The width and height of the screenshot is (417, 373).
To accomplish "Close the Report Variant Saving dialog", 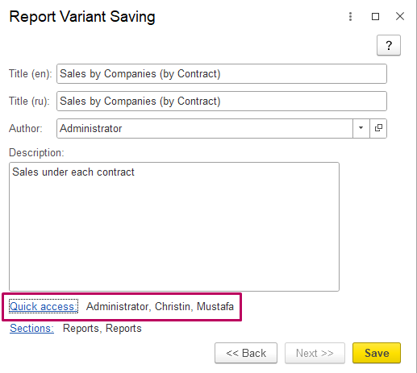I will [400, 16].
